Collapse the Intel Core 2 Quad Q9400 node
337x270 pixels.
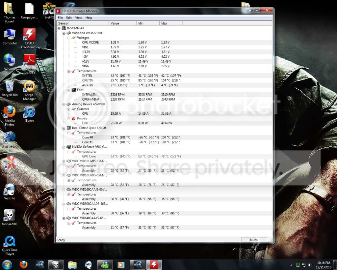pos(64,128)
